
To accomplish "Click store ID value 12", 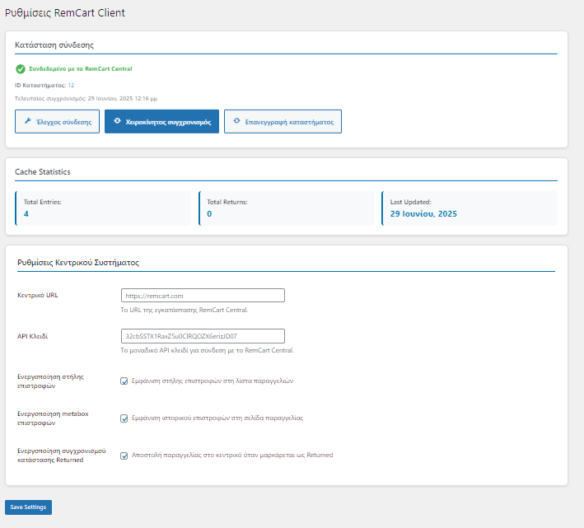I will (x=71, y=86).
